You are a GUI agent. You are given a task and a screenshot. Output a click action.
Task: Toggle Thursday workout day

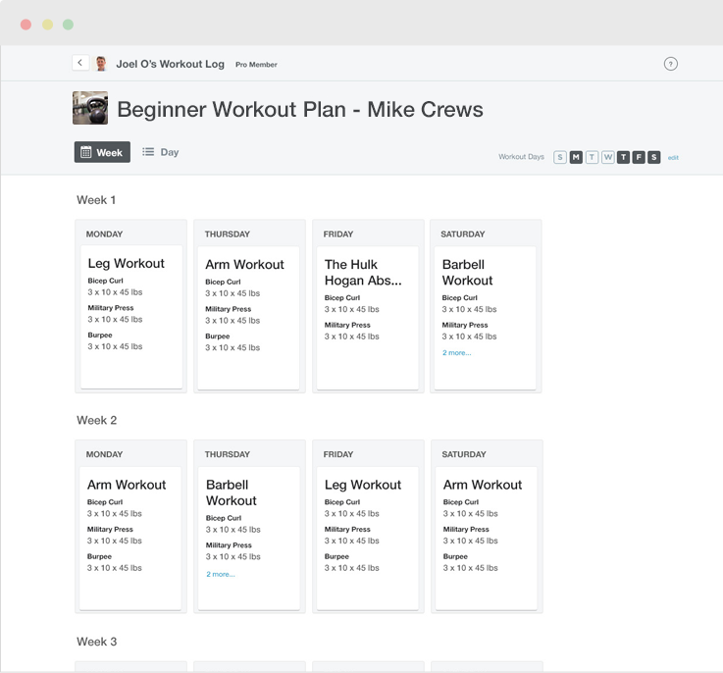tap(623, 157)
